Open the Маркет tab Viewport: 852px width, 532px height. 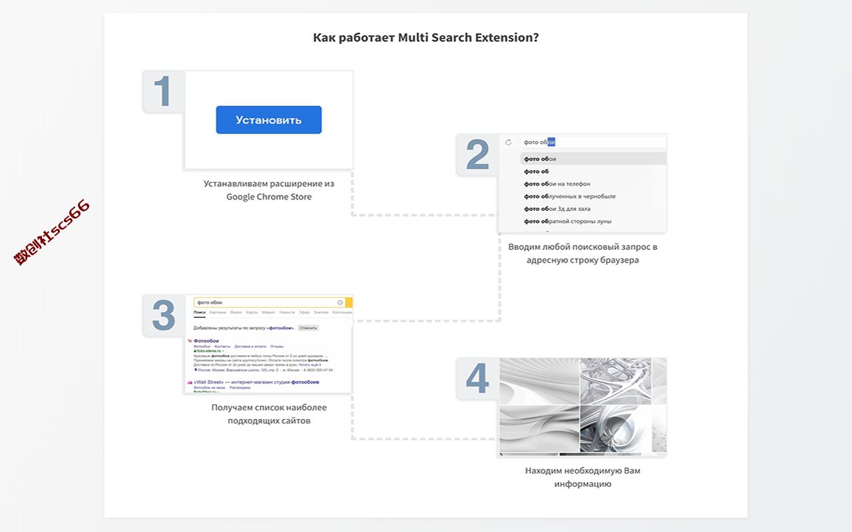click(x=268, y=312)
